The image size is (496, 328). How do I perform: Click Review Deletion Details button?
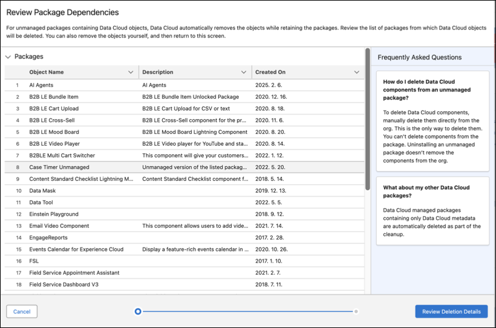(x=451, y=311)
